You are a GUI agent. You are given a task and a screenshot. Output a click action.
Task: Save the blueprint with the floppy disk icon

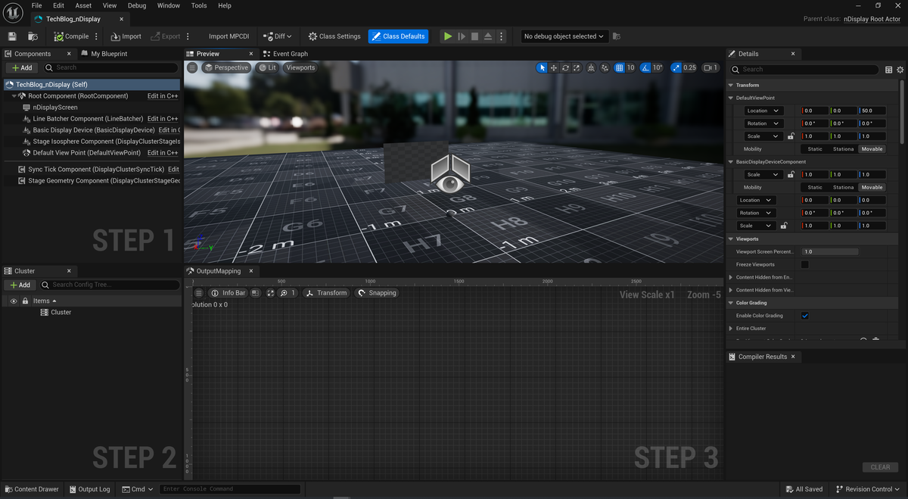point(12,36)
